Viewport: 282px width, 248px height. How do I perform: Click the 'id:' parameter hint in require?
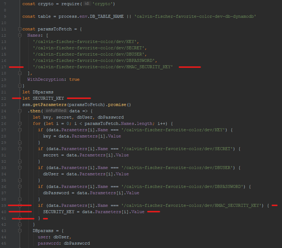87,4
